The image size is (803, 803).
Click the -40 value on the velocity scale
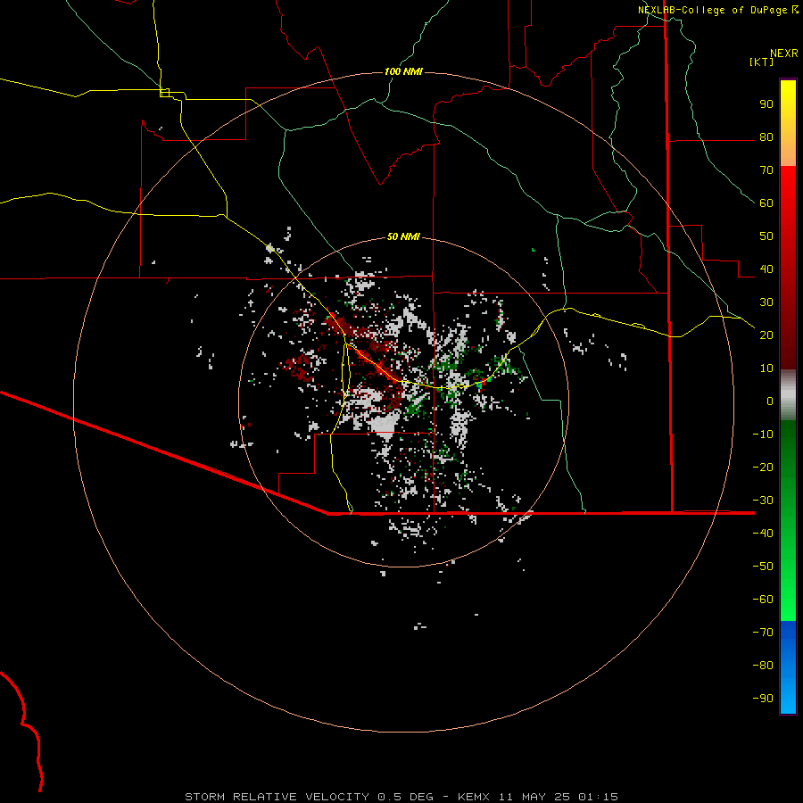click(x=763, y=534)
